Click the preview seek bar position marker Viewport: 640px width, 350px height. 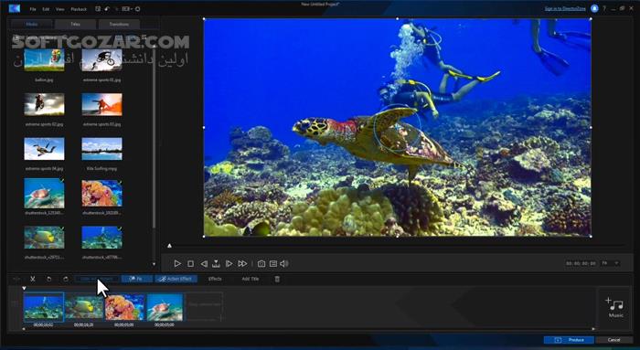(x=169, y=246)
